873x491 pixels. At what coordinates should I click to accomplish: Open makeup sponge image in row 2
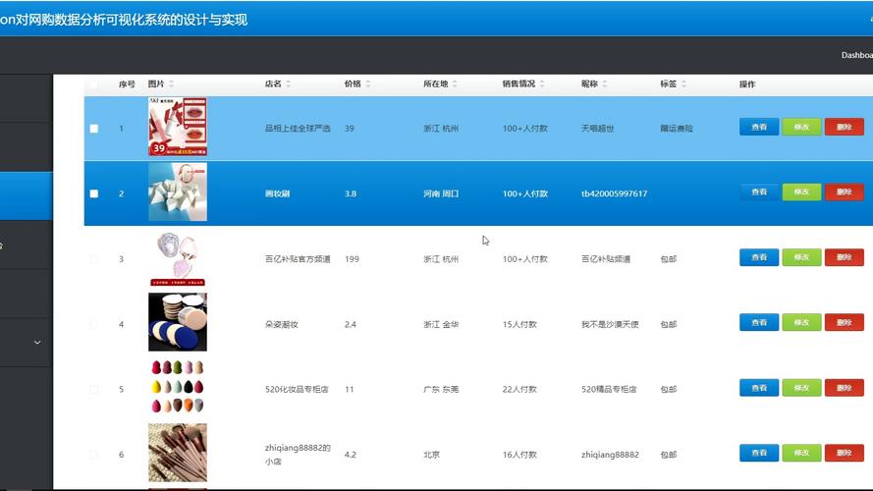pyautogui.click(x=178, y=192)
